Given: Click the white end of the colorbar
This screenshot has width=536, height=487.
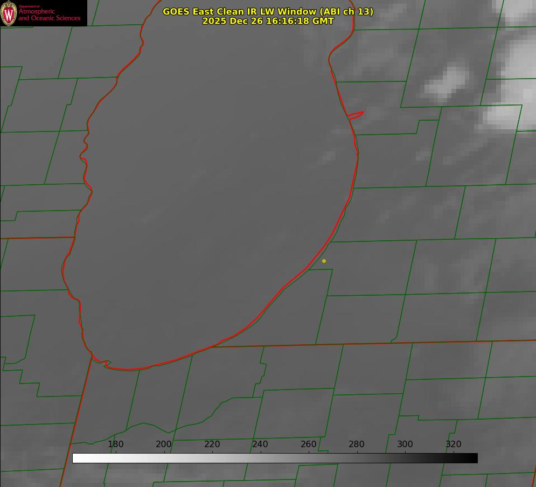Looking at the screenshot, I should click(x=76, y=458).
